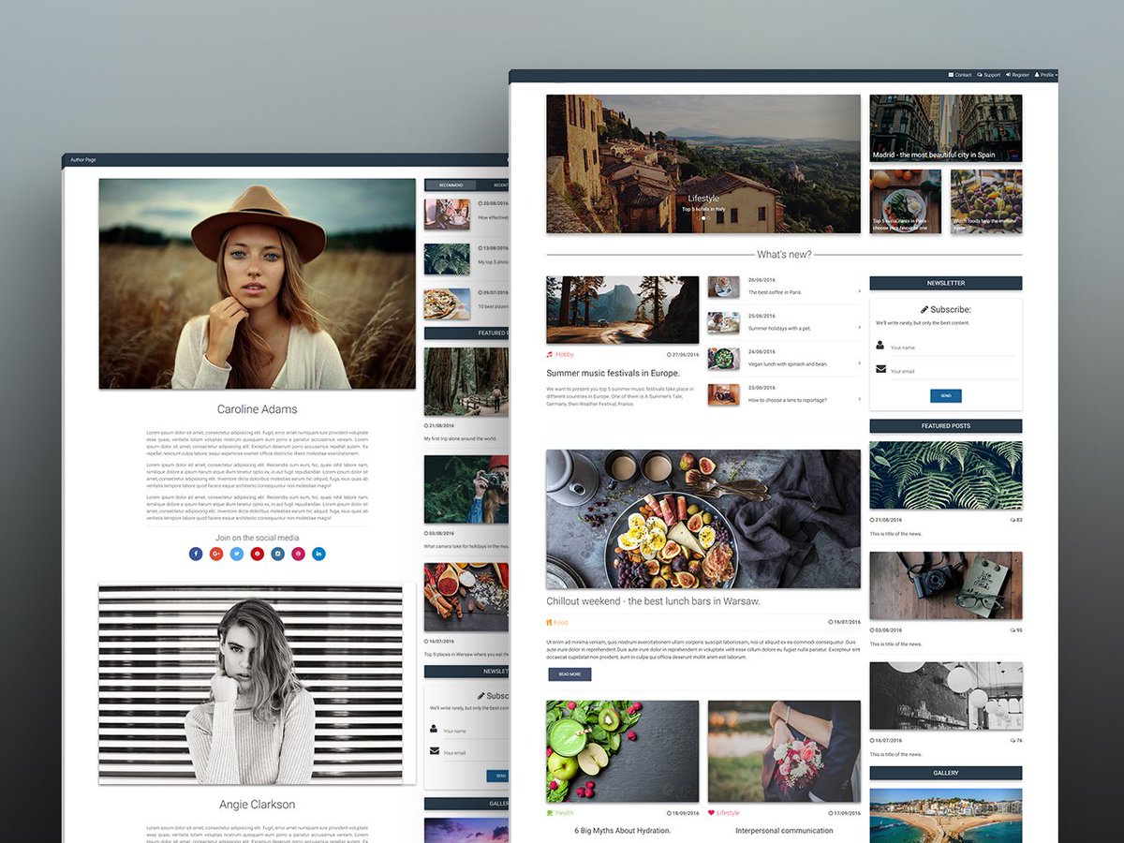Expand arrow for 'Summer holidays with a pet.'
Screen dimensions: 1124x843
coord(859,327)
